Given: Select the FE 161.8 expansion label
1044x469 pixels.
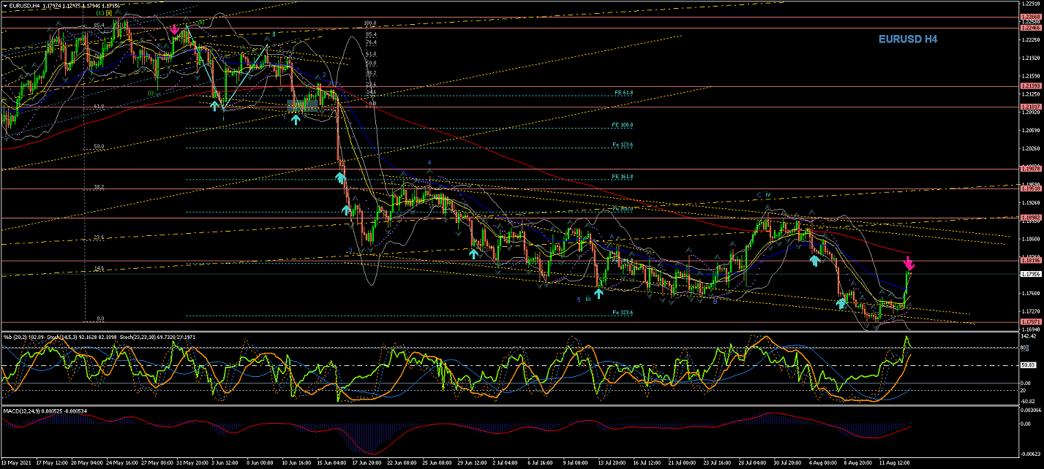Looking at the screenshot, I should point(623,177).
